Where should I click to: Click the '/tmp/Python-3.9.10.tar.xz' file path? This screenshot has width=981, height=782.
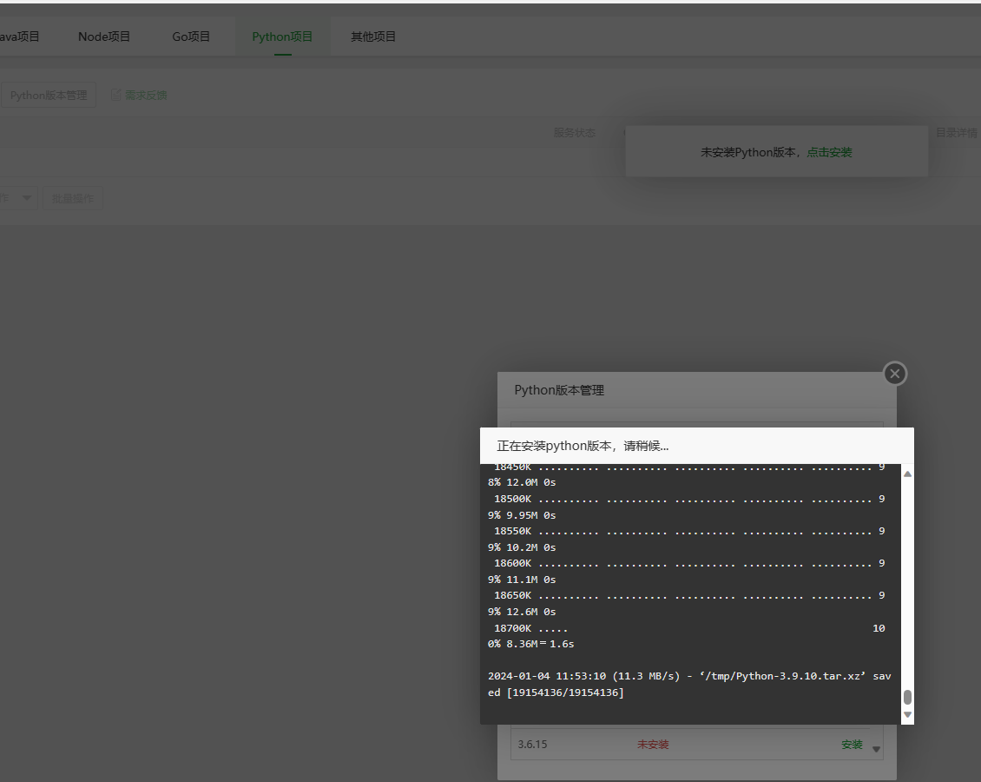[783, 676]
